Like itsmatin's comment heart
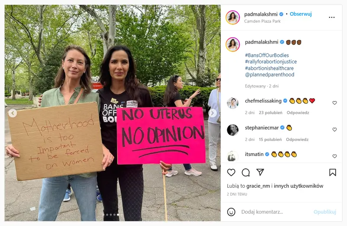 click(x=334, y=156)
